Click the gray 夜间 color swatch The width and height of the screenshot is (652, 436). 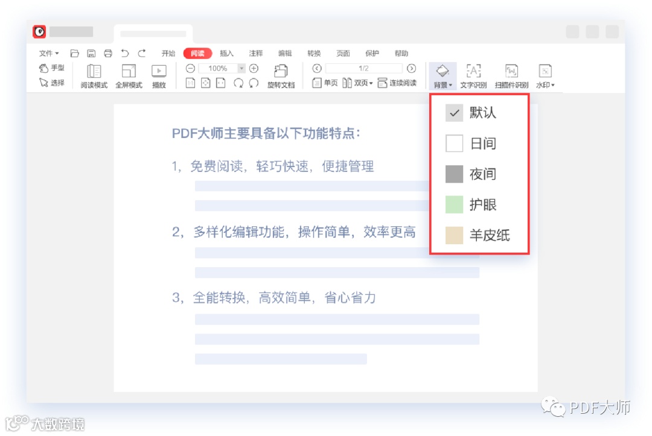point(454,174)
